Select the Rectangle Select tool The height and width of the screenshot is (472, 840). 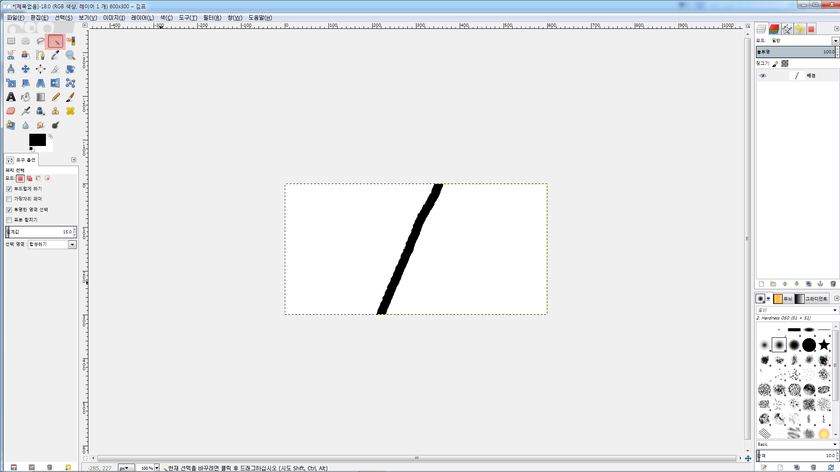coord(11,41)
